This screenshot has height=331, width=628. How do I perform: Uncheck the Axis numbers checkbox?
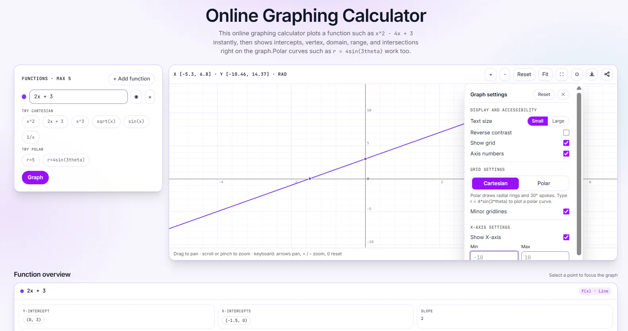coord(566,154)
